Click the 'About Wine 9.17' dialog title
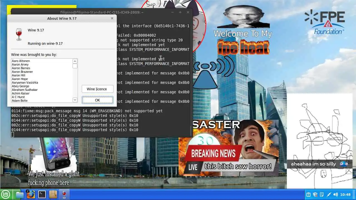The height and width of the screenshot is (200, 356). coord(62,18)
